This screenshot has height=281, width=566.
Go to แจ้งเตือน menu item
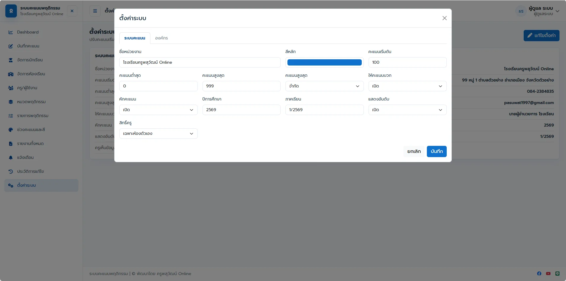[41, 157]
